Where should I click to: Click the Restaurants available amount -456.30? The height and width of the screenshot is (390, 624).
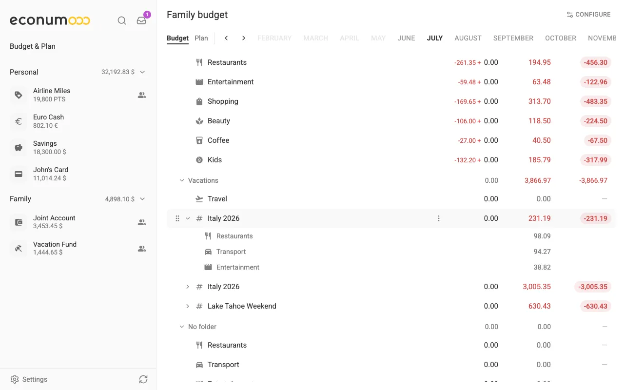point(595,62)
